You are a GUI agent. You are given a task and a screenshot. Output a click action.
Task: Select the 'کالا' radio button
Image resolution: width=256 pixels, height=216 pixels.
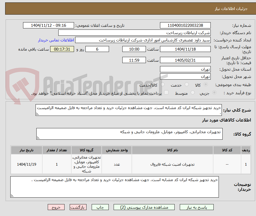[206, 84]
